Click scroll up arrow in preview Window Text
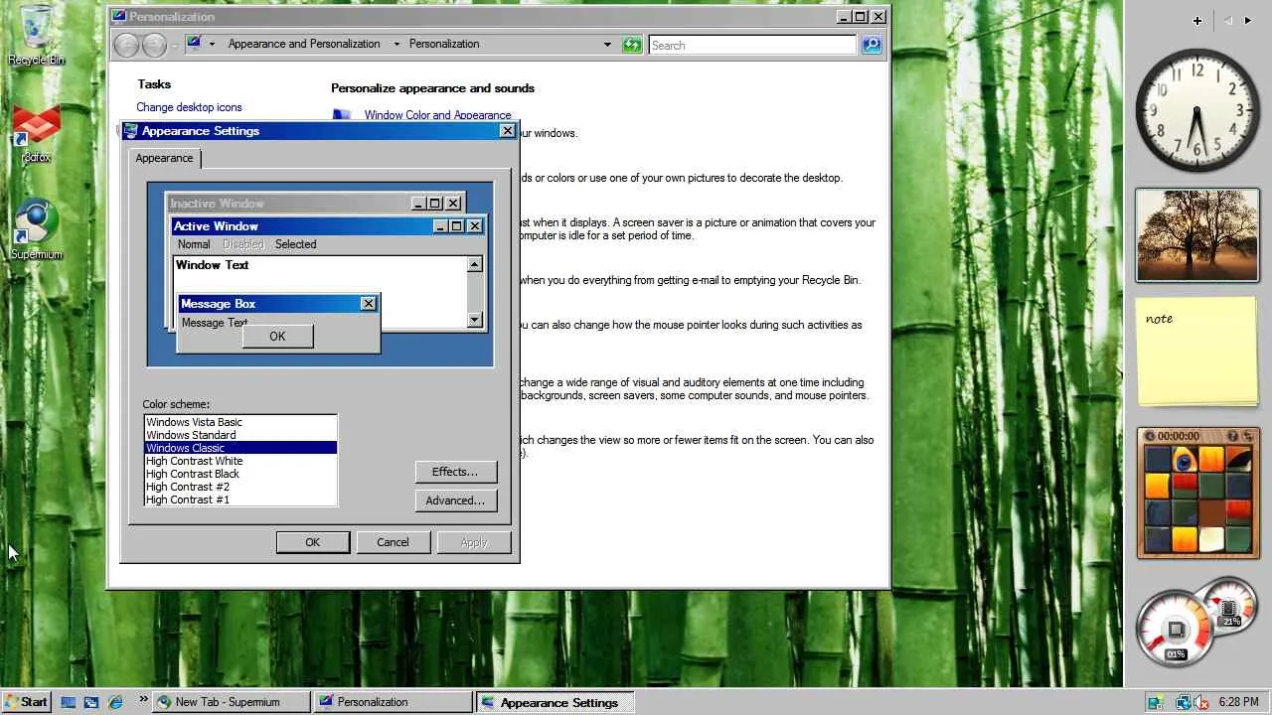This screenshot has height=715, width=1272. click(474, 264)
